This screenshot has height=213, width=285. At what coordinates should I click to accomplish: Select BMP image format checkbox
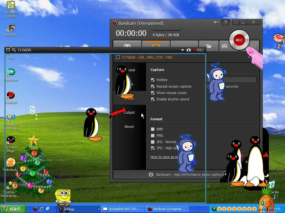(153, 129)
